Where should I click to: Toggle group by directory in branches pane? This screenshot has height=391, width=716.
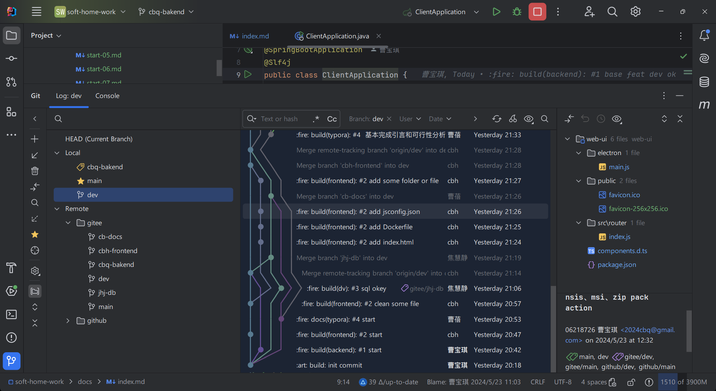(x=35, y=291)
